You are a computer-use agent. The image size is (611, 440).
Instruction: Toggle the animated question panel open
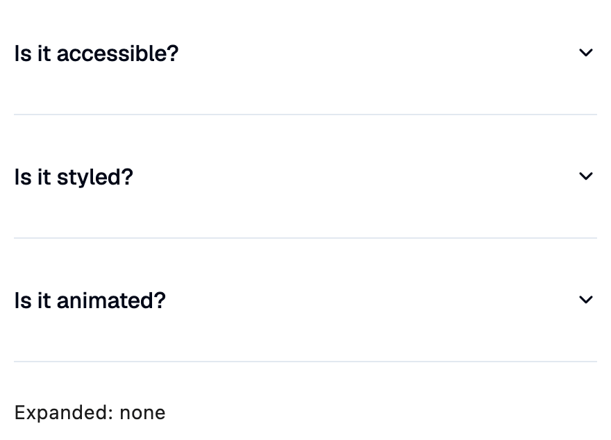[305, 300]
